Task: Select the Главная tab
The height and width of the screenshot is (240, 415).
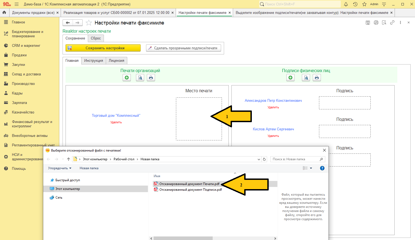Action: pos(72,61)
